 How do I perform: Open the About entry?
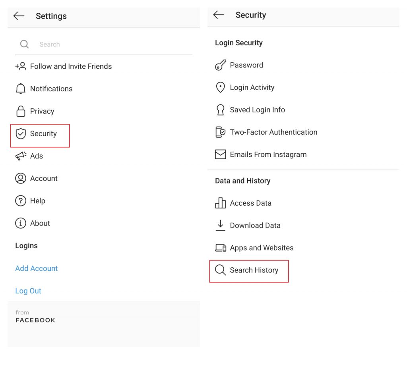point(40,223)
